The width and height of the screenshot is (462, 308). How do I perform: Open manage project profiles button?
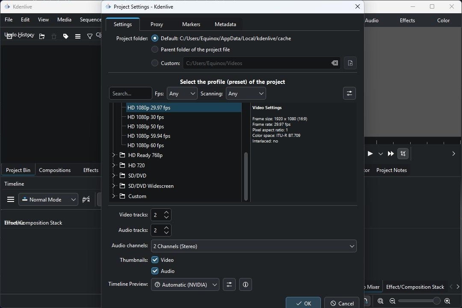pos(349,93)
